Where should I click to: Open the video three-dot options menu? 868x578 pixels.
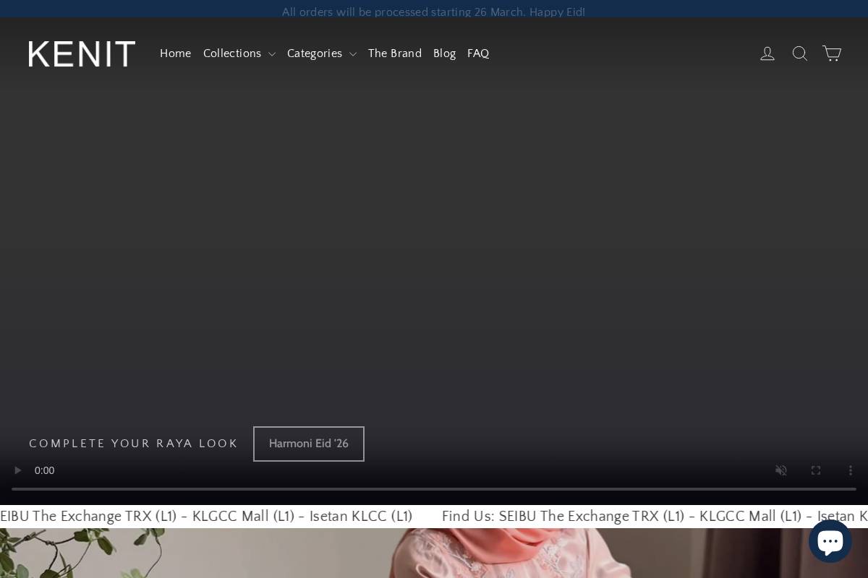pos(851,470)
